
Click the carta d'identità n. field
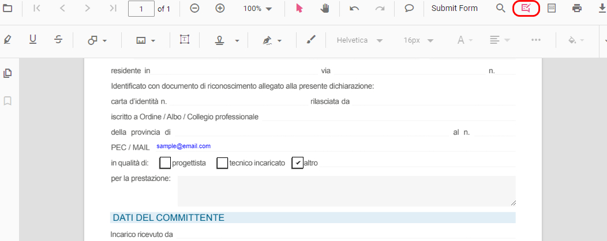tap(238, 101)
